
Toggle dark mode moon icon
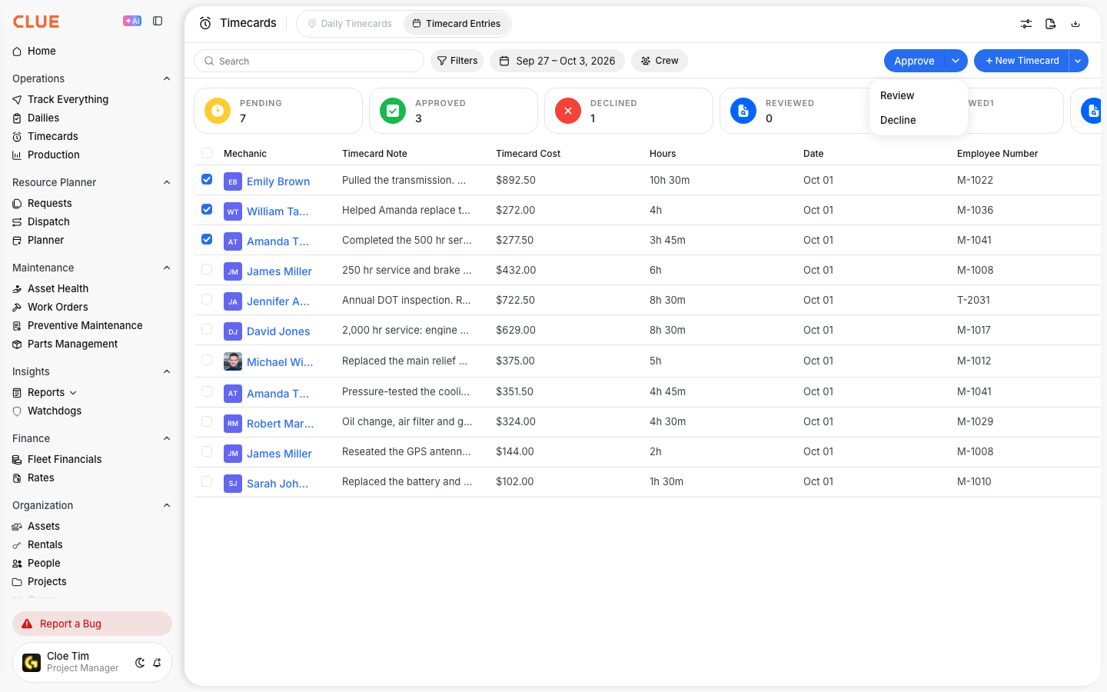coord(140,663)
